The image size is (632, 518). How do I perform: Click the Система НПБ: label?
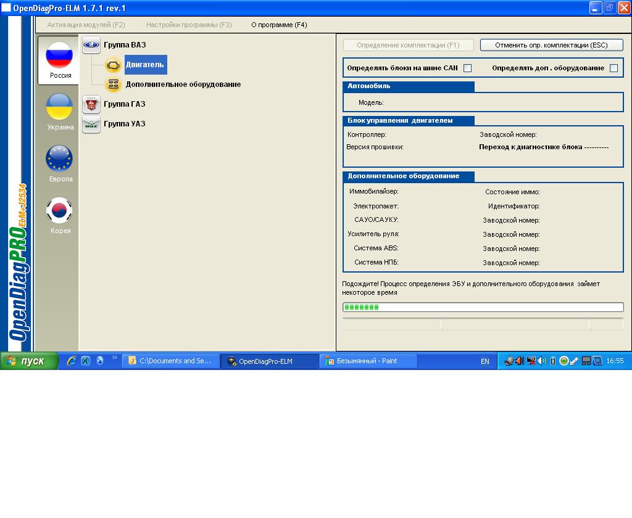[x=376, y=262]
